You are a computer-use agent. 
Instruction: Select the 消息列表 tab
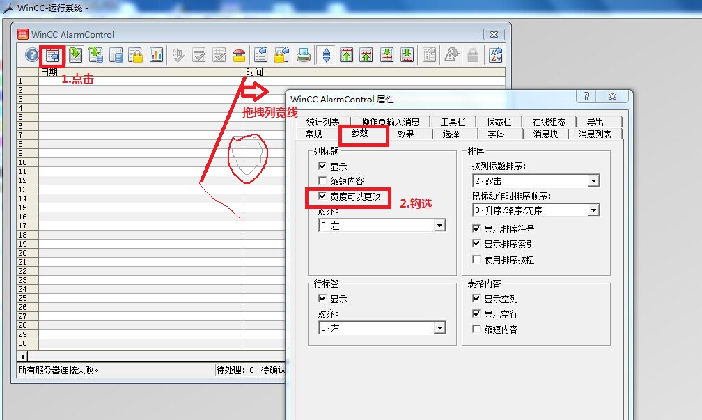(x=595, y=134)
